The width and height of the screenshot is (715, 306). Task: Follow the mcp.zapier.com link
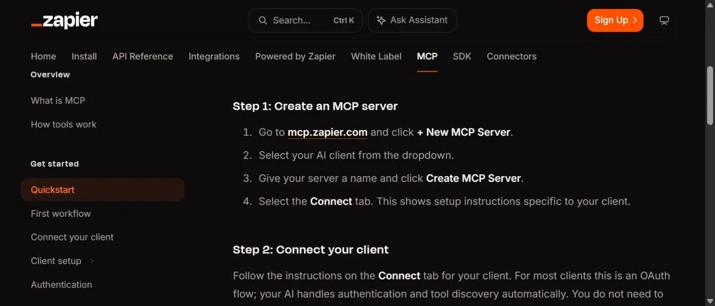click(327, 133)
